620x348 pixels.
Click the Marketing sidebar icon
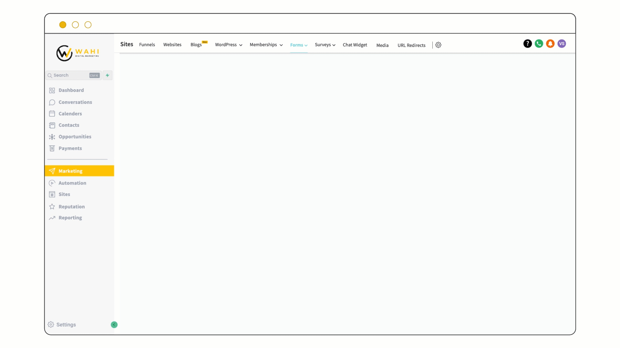pos(52,171)
